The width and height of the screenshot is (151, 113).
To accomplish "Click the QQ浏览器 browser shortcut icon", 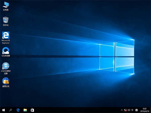I will tap(6, 51).
